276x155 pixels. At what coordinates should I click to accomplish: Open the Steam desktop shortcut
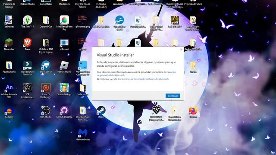pos(101,111)
